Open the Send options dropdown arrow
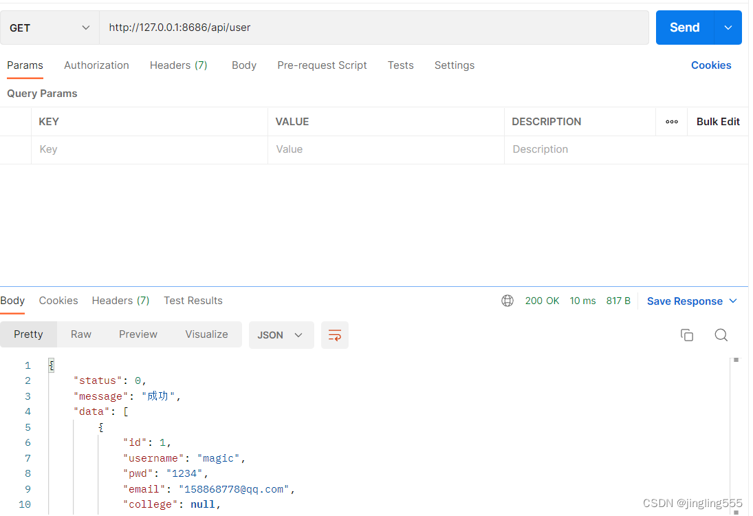 (x=728, y=28)
